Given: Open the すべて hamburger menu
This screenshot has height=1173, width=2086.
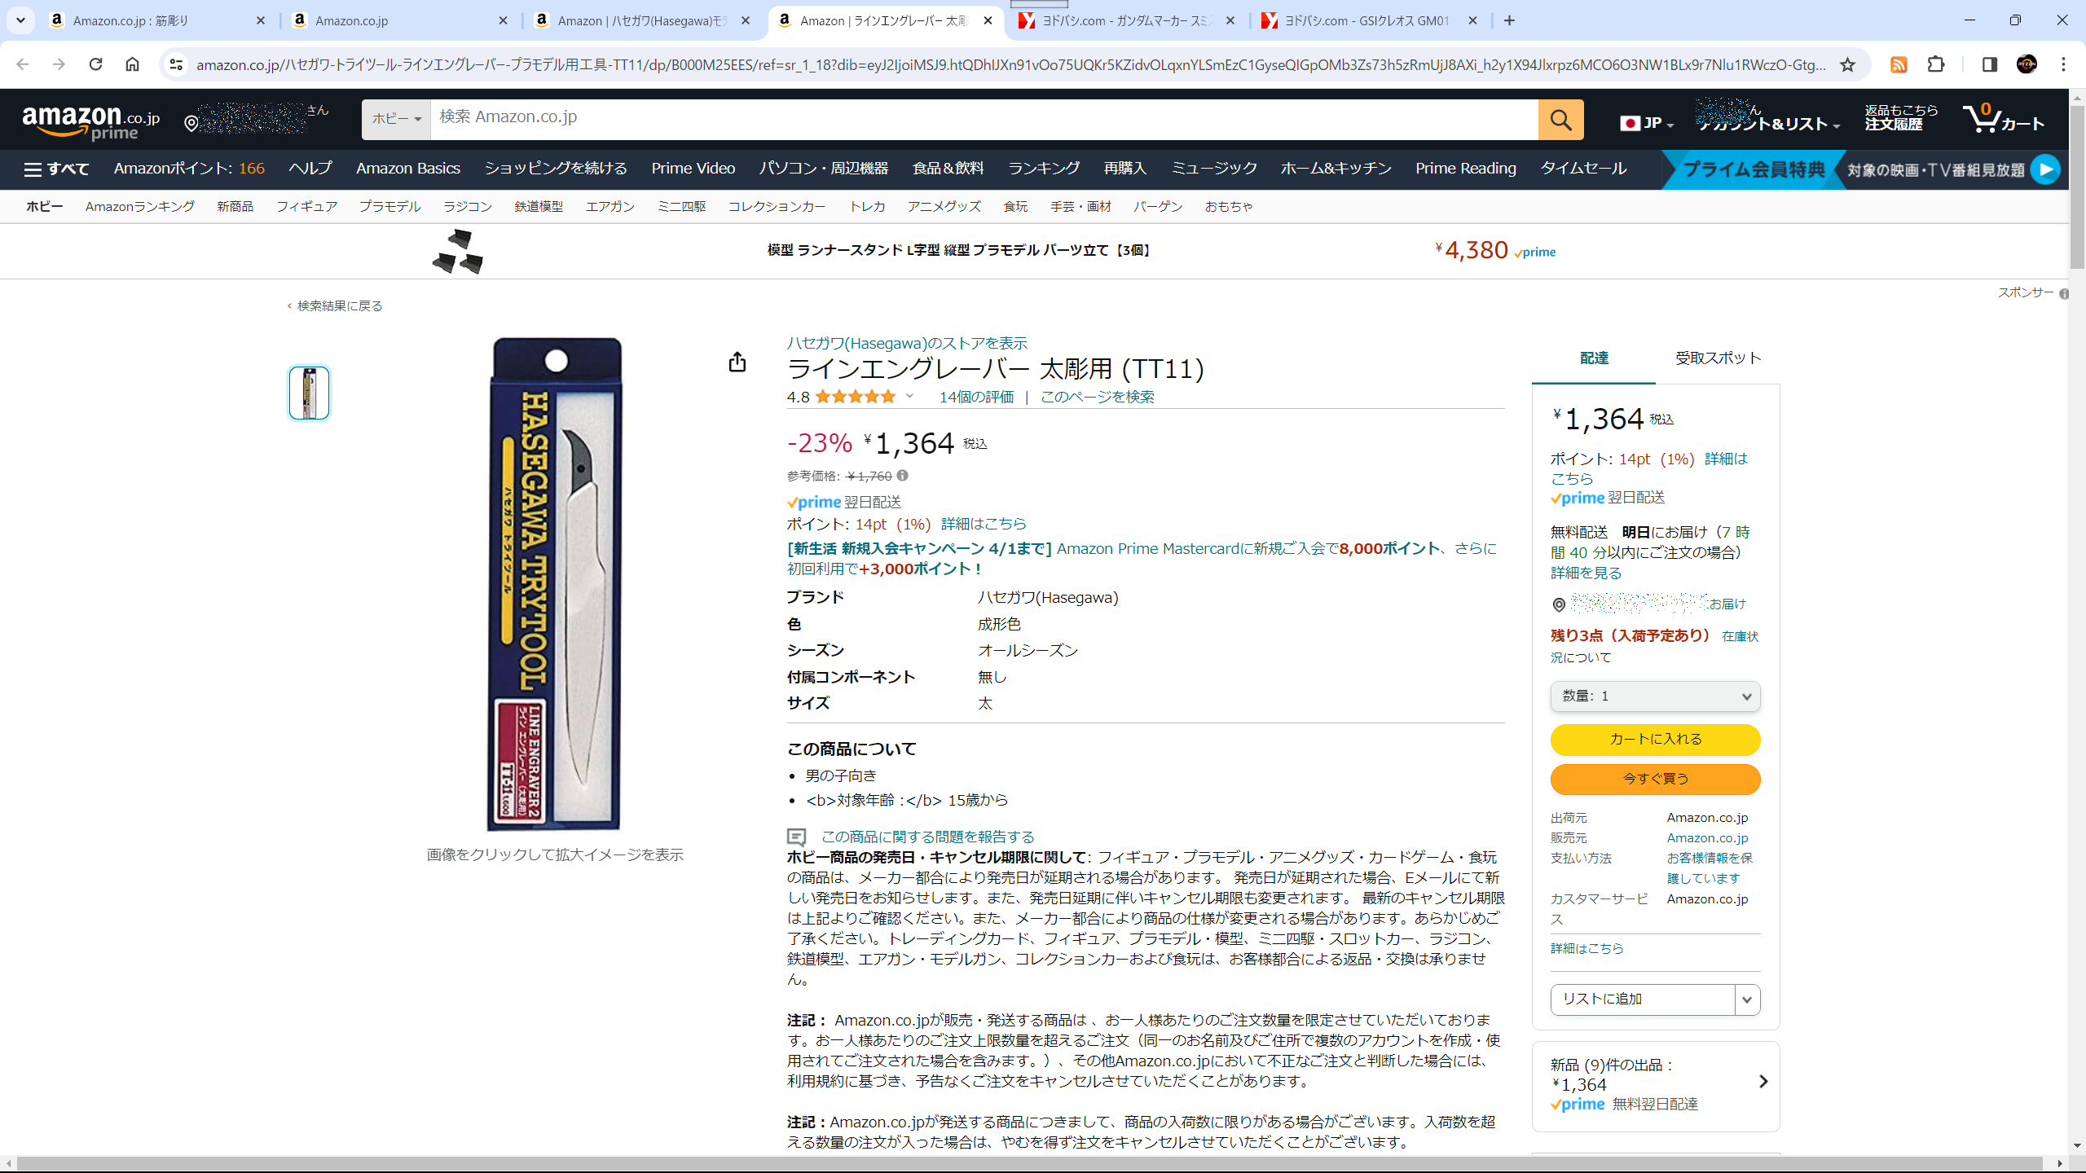Looking at the screenshot, I should 56,169.
